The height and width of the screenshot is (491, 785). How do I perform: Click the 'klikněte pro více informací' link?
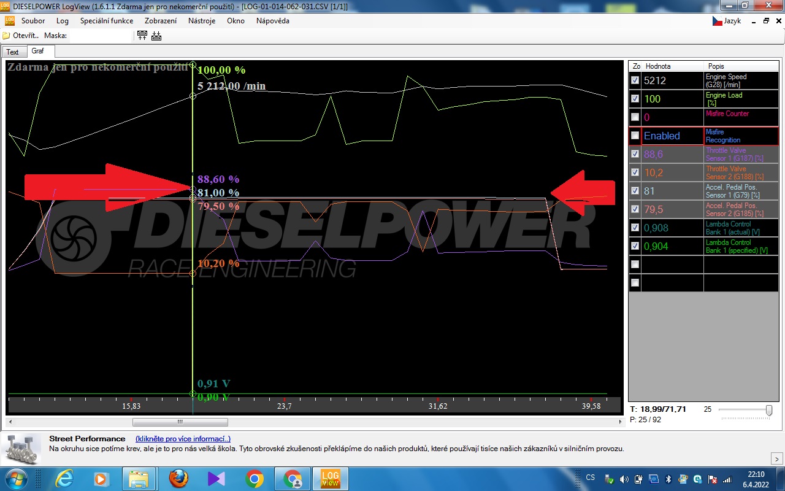click(183, 439)
